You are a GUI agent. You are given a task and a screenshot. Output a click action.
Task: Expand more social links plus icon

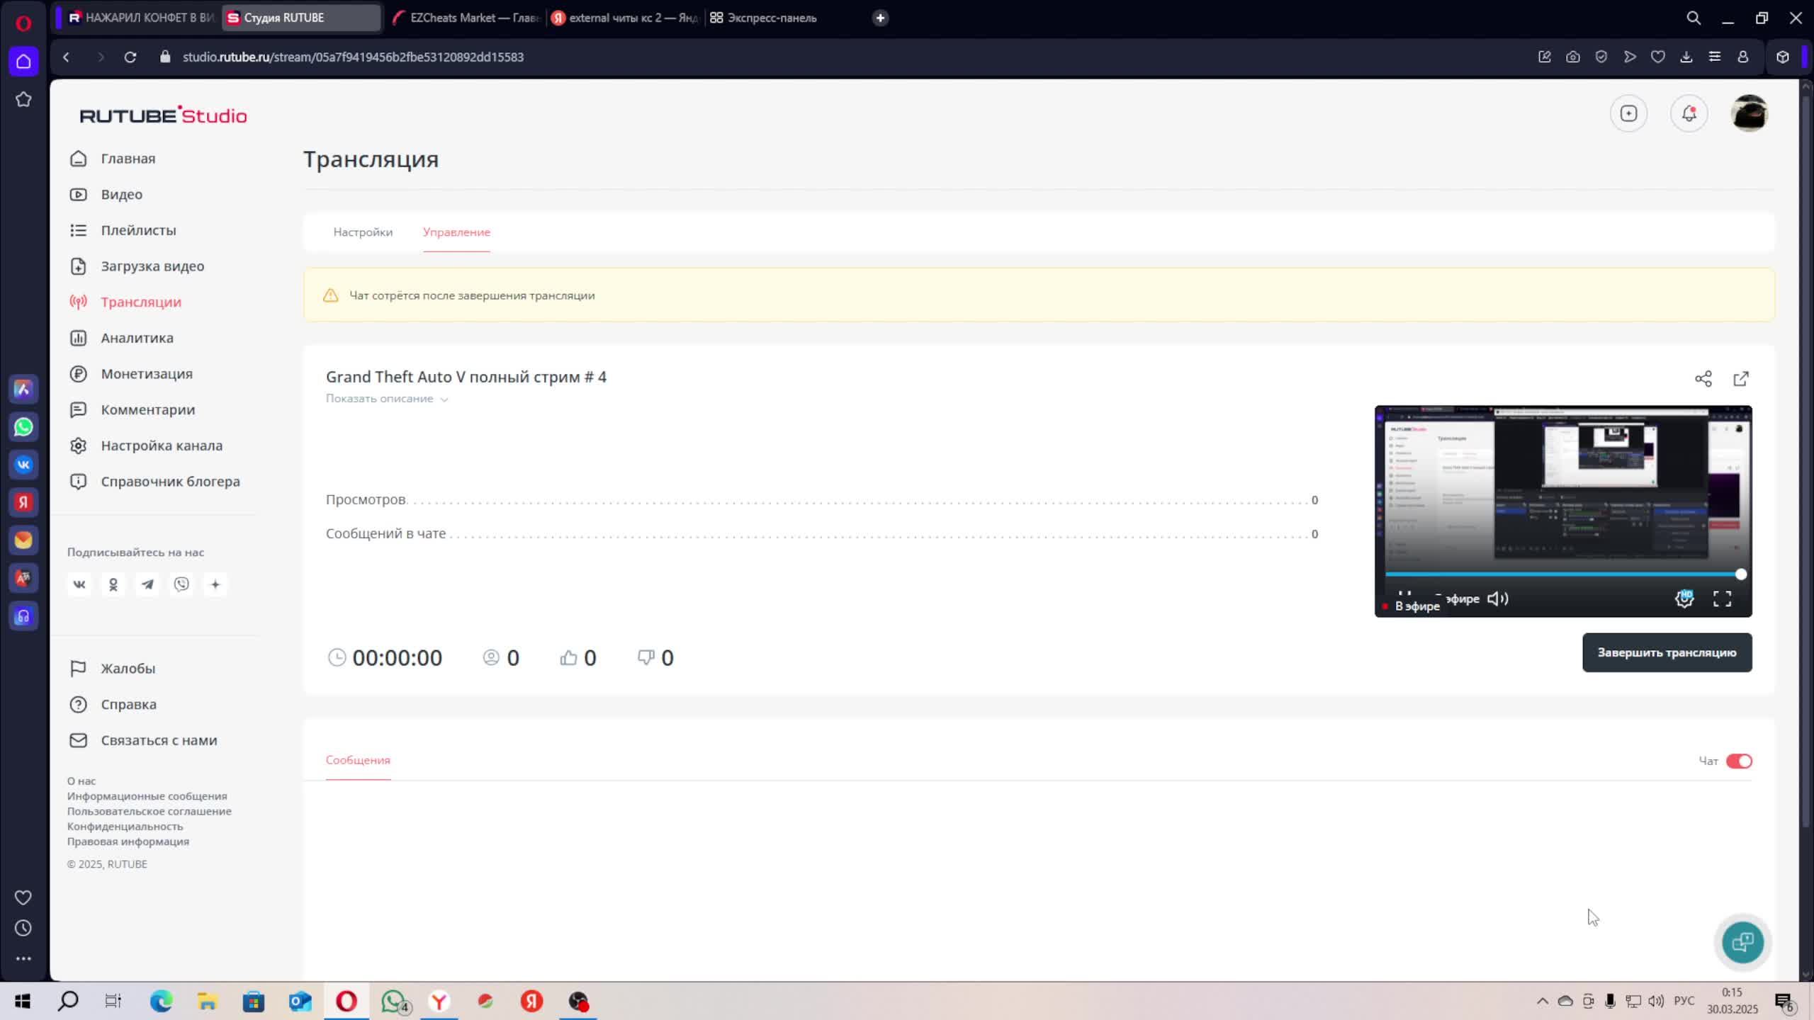click(215, 584)
